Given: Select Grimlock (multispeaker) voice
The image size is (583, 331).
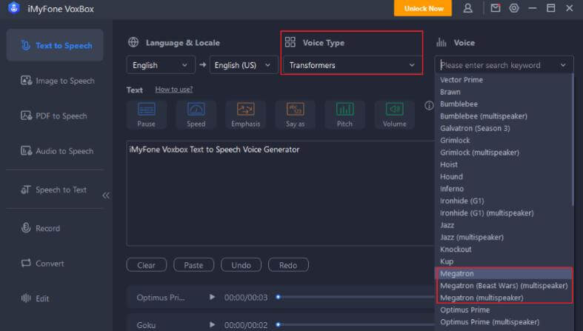Looking at the screenshot, I should [x=504, y=153].
